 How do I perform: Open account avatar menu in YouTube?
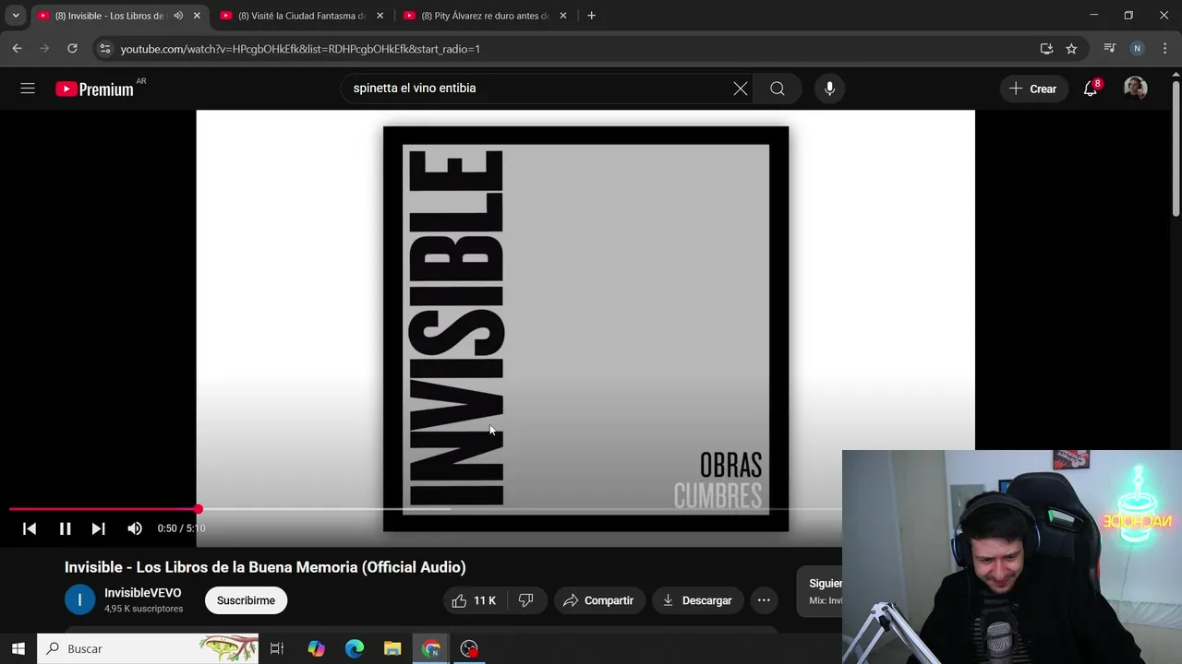point(1136,89)
